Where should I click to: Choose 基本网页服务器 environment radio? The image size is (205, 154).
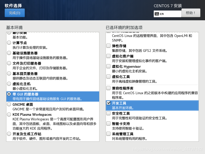[x=9, y=73]
